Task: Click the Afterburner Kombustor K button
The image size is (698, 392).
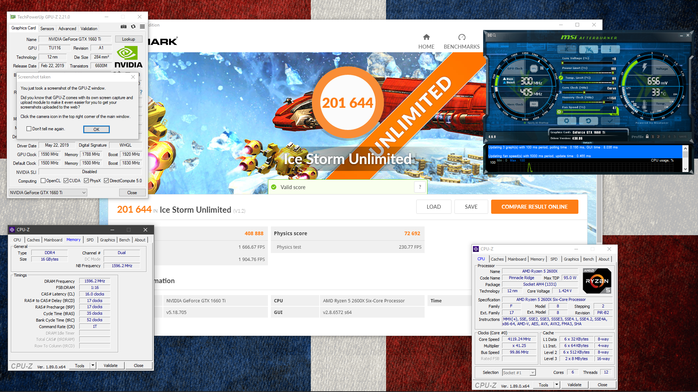Action: [x=566, y=49]
